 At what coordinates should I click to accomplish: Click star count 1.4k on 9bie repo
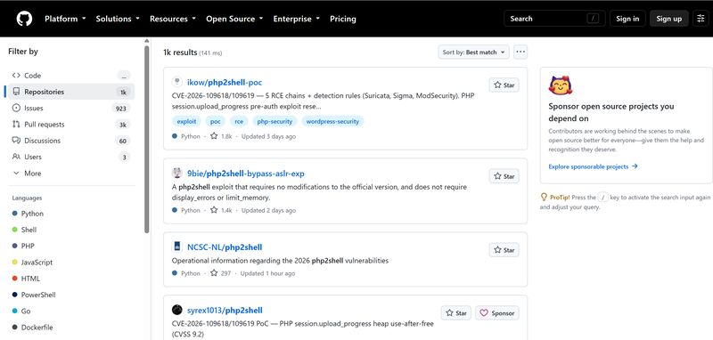point(221,210)
